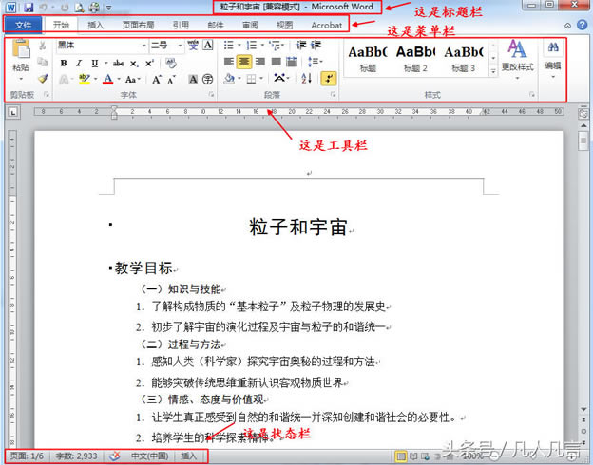Click the font color A icon
Image resolution: width=593 pixels, height=465 pixels.
(107, 80)
